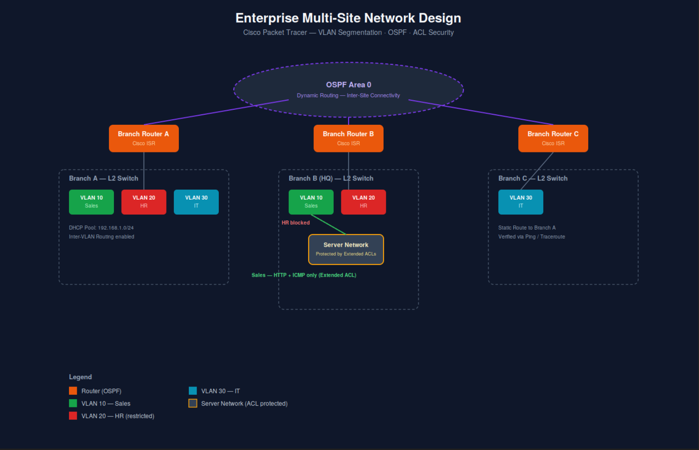
Task: Click Branch A's VLAN 10 Sales box
Action: 91,202
